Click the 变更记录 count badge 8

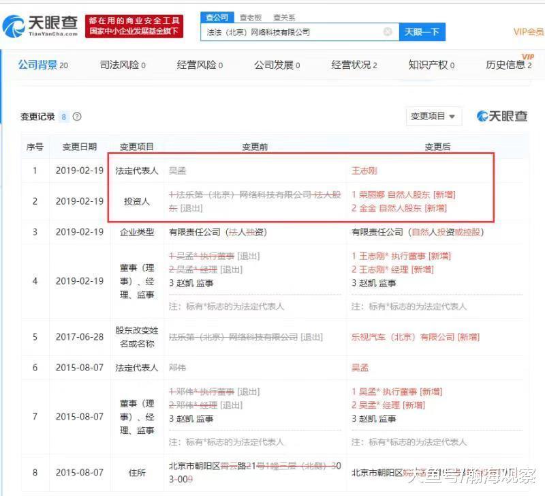[x=63, y=117]
